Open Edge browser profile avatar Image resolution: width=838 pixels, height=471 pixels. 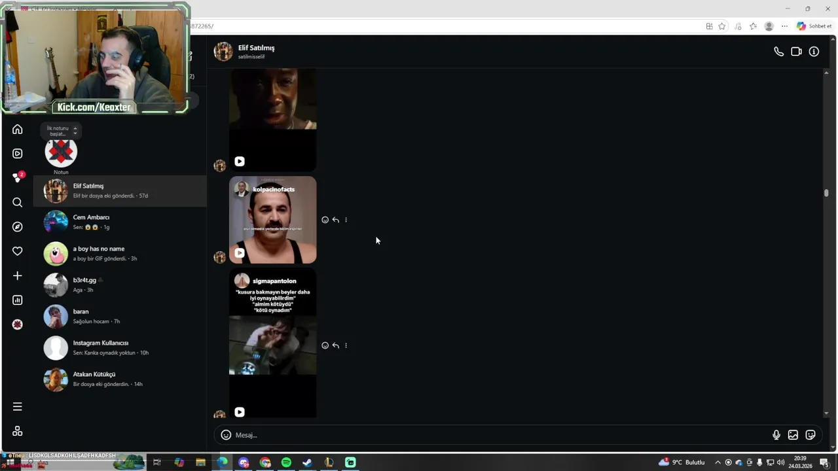point(769,26)
